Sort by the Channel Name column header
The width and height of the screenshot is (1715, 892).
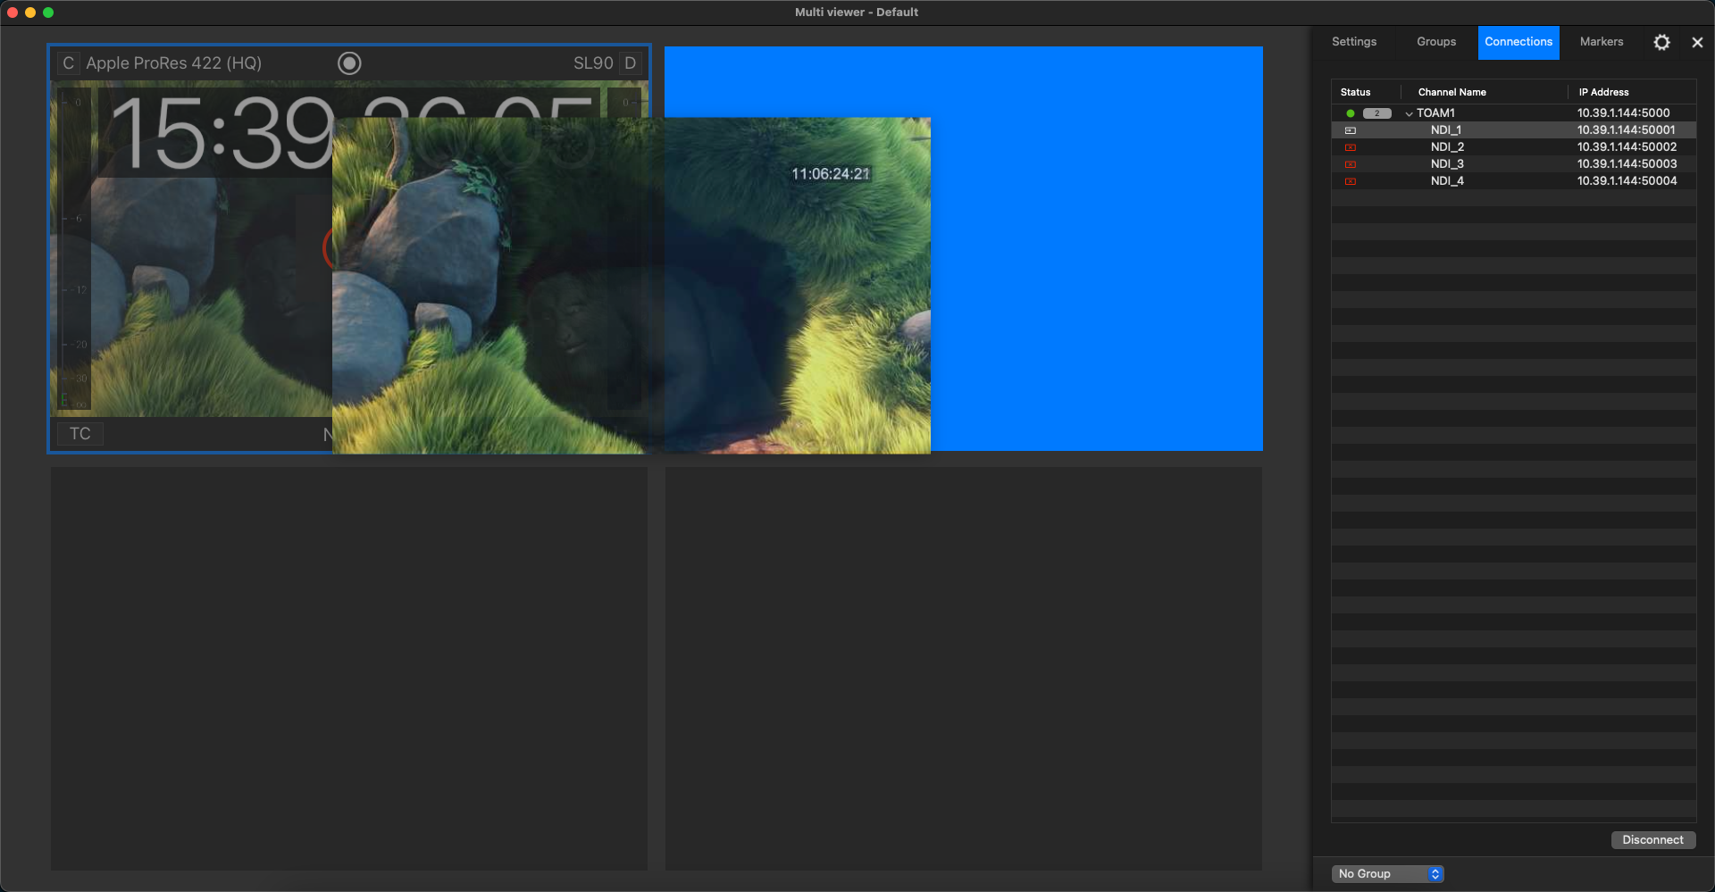pyautogui.click(x=1452, y=92)
